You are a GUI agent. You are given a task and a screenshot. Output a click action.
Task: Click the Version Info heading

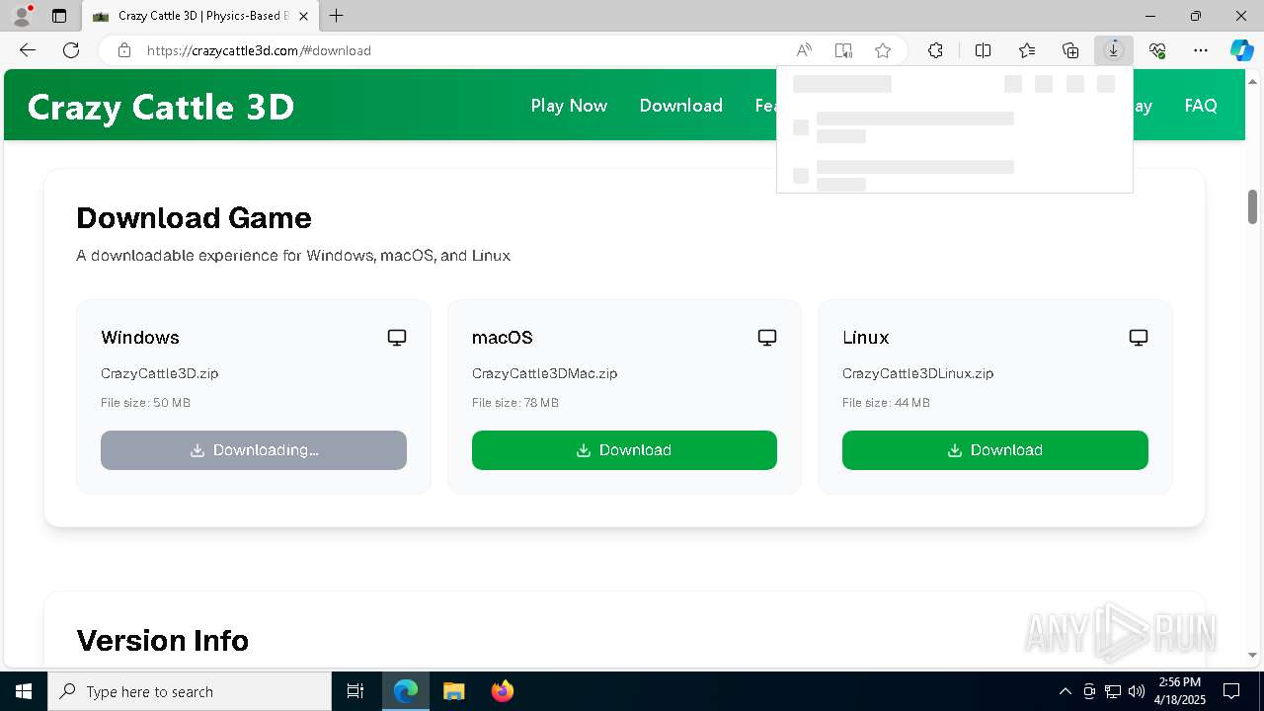pos(163,640)
